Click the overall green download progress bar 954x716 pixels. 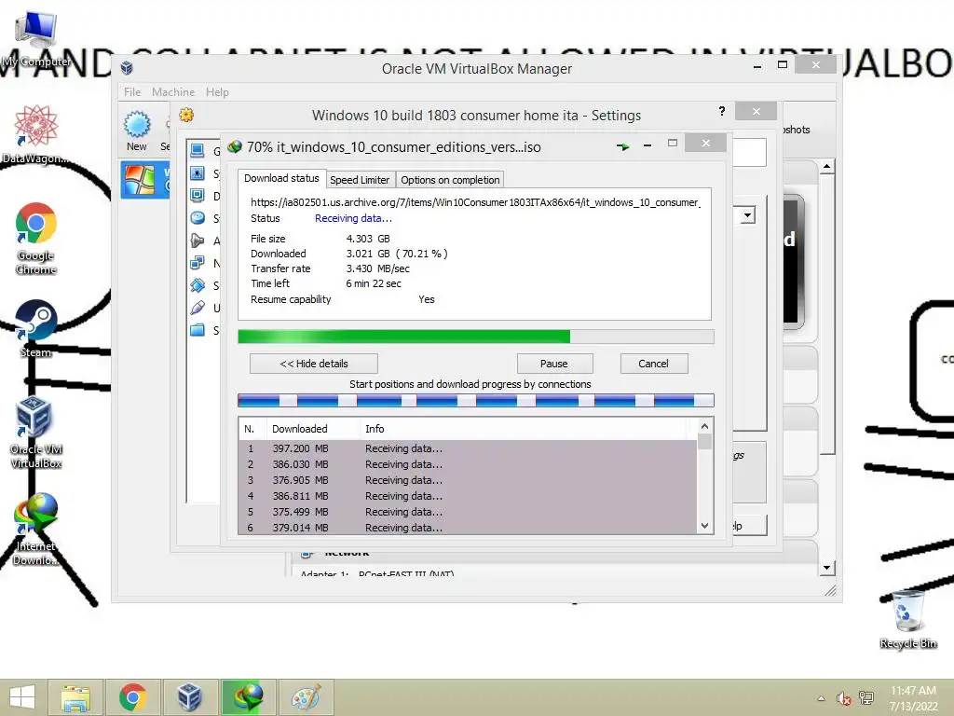(x=476, y=337)
